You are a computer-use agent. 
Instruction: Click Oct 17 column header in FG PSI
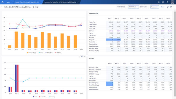pyautogui.click(x=154, y=64)
